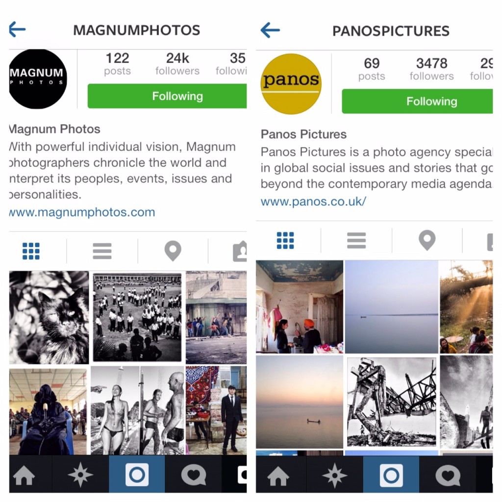Open www.magnumphotos.com link
This screenshot has width=502, height=502.
(x=82, y=212)
